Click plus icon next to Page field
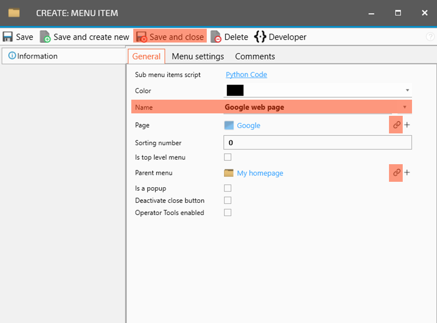The width and height of the screenshot is (437, 323). tap(407, 125)
